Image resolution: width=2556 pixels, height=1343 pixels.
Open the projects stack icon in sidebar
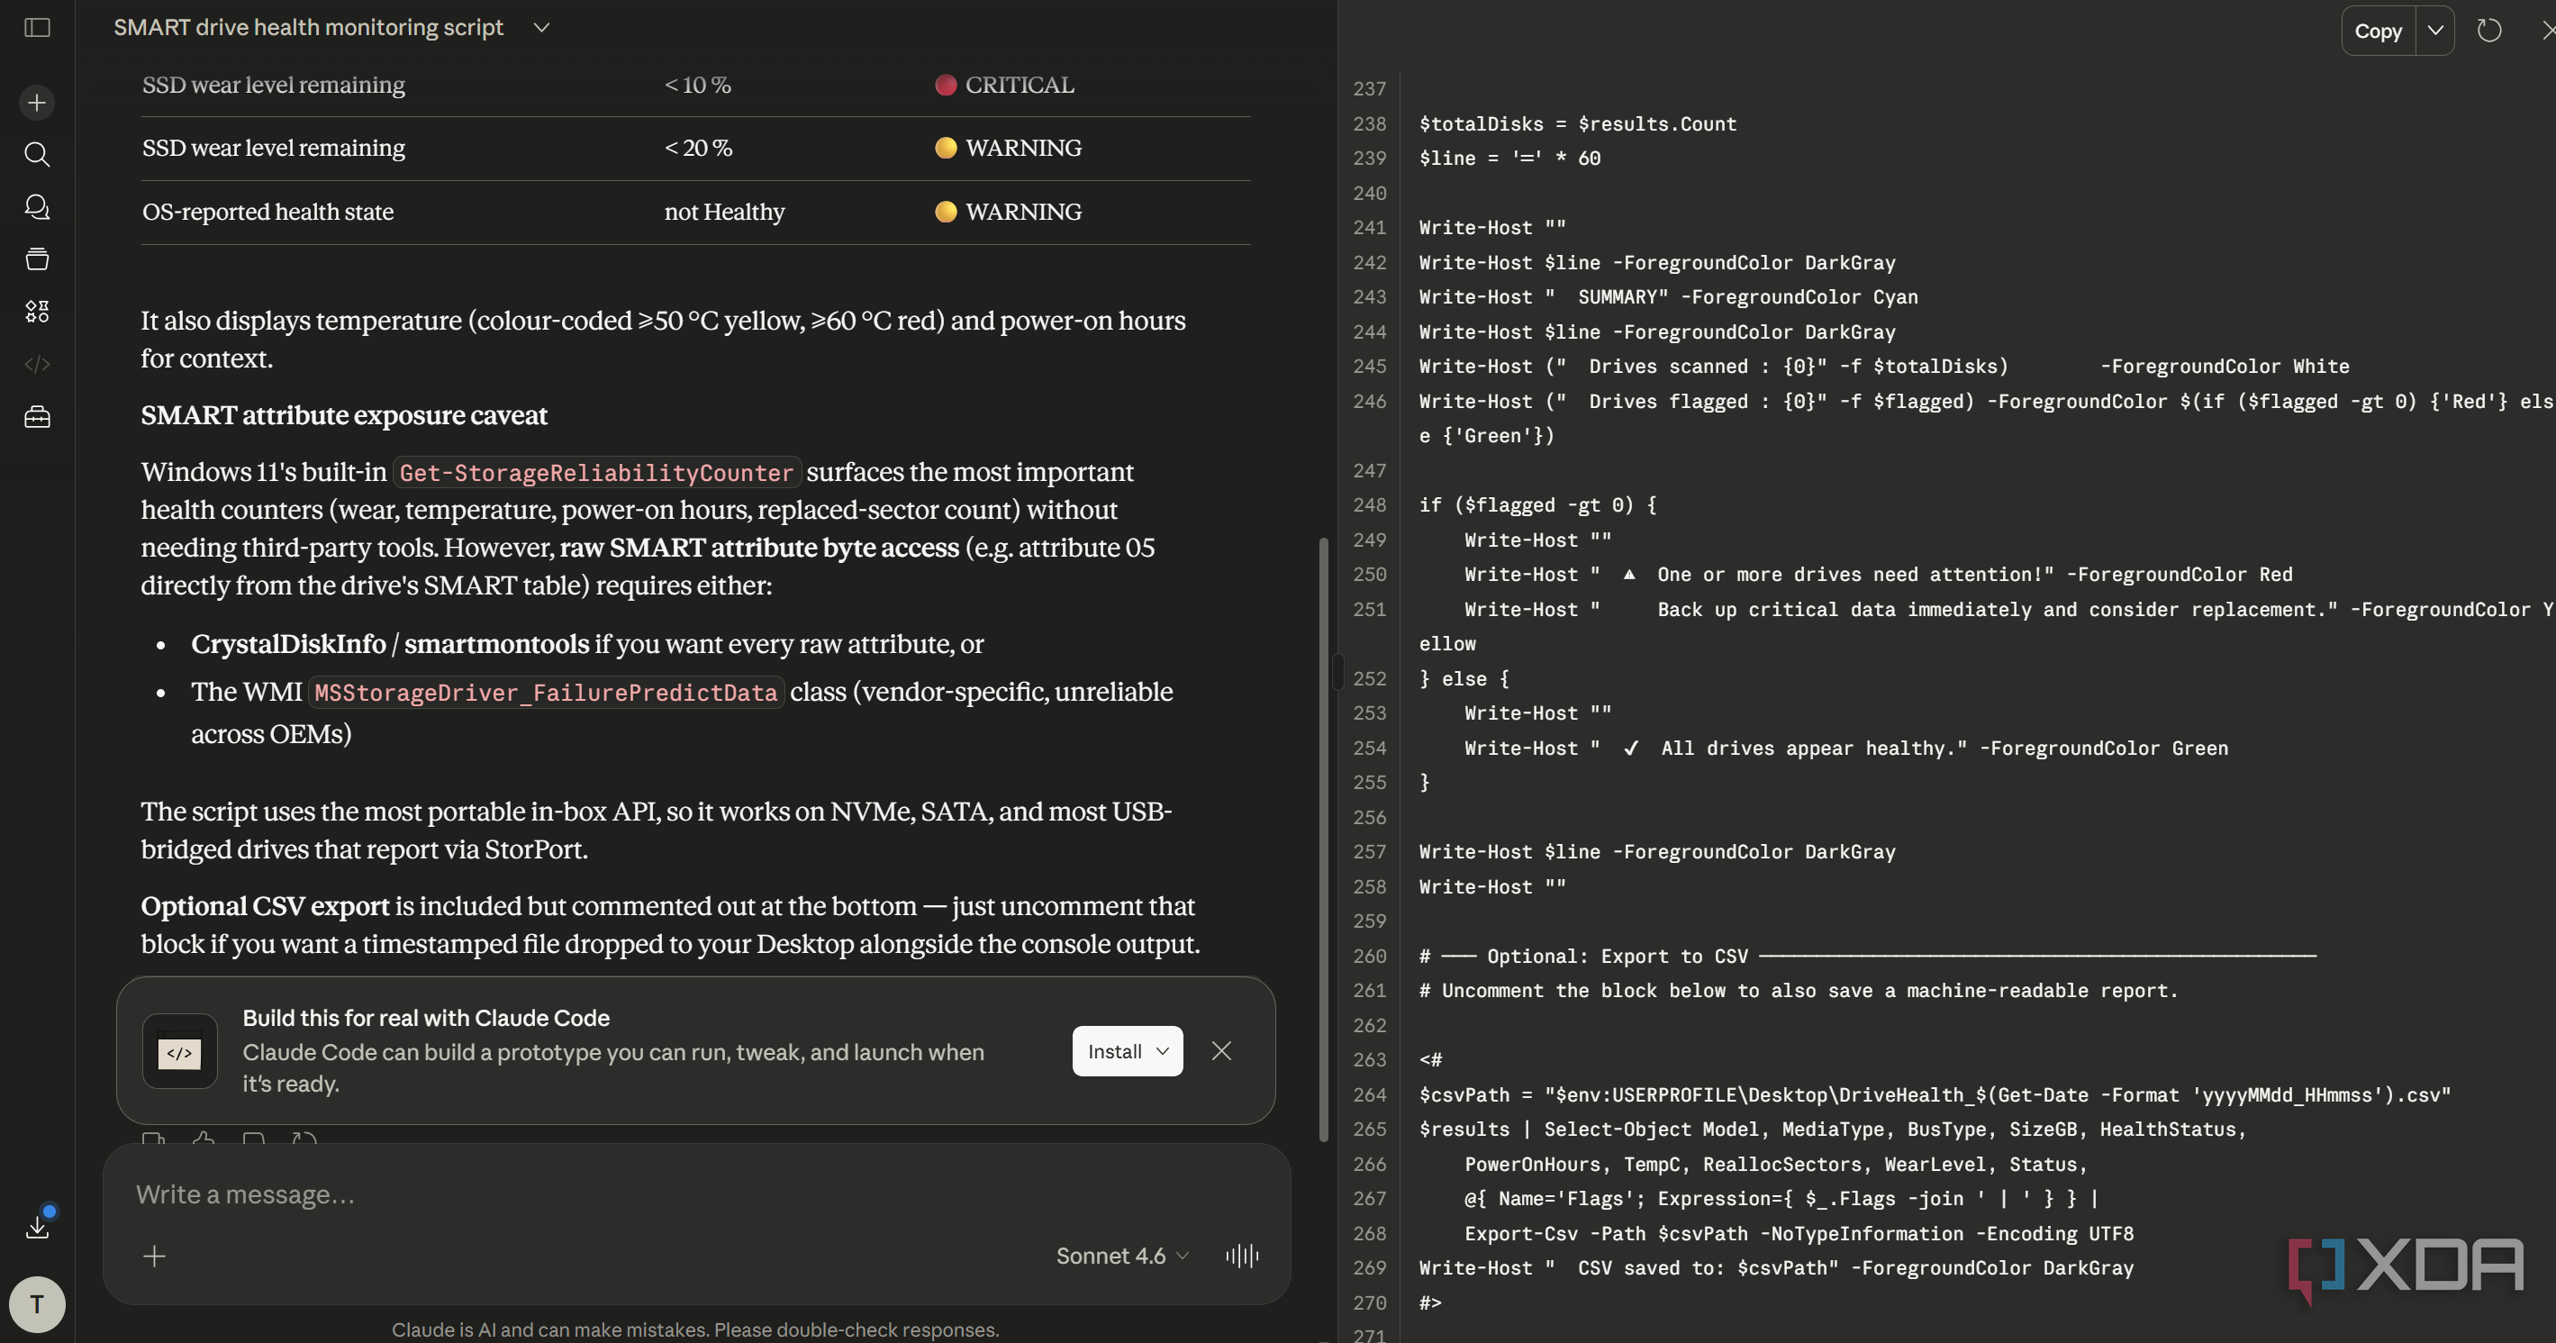(37, 259)
